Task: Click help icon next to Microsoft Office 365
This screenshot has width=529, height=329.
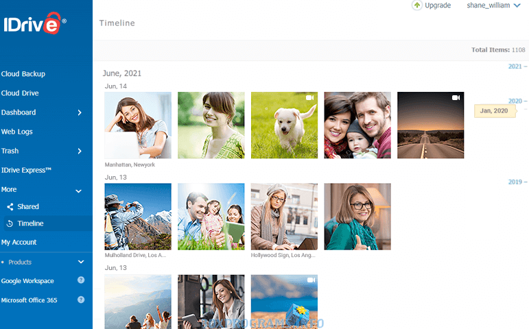Action: click(81, 300)
